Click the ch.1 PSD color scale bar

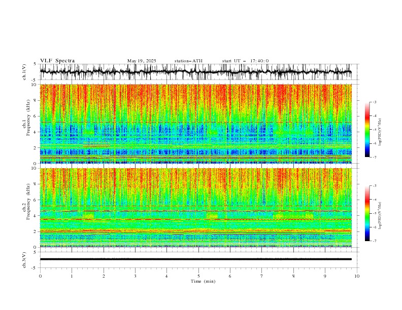[367, 130]
